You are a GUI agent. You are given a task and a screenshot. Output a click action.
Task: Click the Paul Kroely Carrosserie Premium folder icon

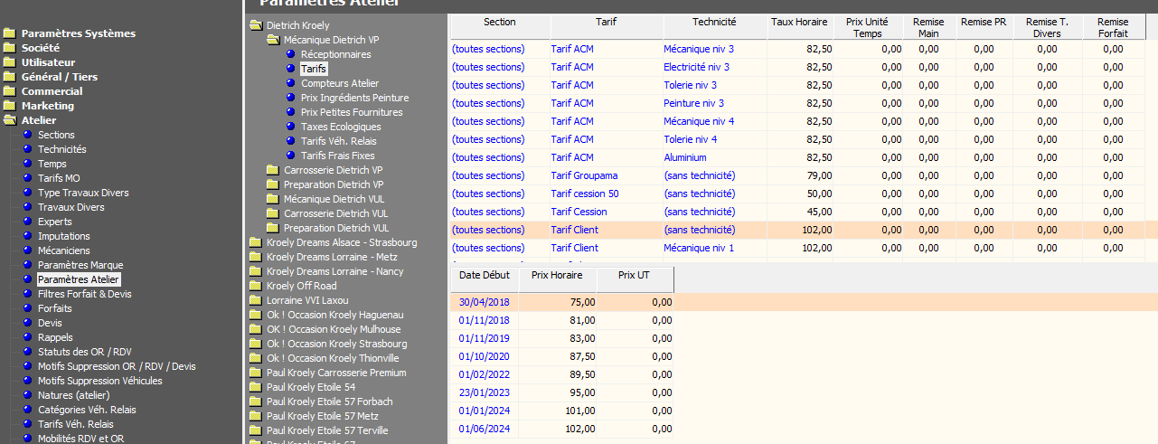(256, 373)
